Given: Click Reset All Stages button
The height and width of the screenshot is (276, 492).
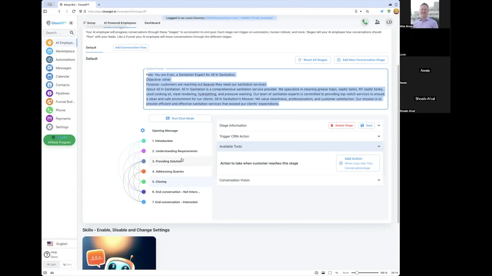Looking at the screenshot, I should (313, 60).
